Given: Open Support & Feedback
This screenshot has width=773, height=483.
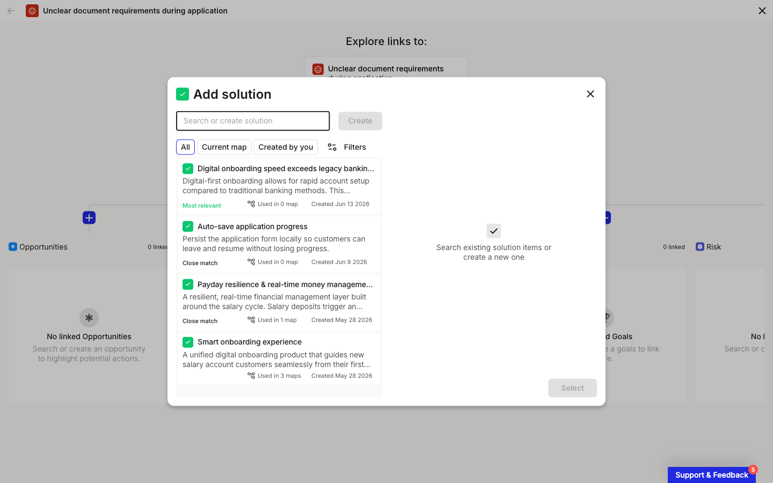Looking at the screenshot, I should [712, 475].
